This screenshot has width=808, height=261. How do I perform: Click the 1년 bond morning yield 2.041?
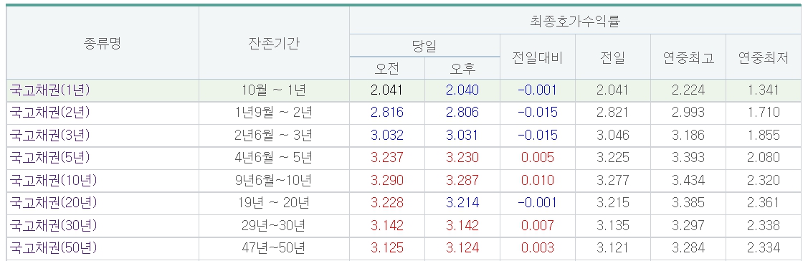[387, 90]
